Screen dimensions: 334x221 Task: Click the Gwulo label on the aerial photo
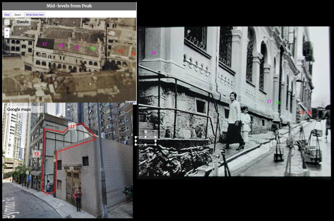(22, 22)
